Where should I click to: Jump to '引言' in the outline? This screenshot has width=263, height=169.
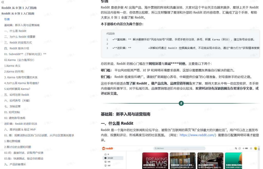(7, 19)
